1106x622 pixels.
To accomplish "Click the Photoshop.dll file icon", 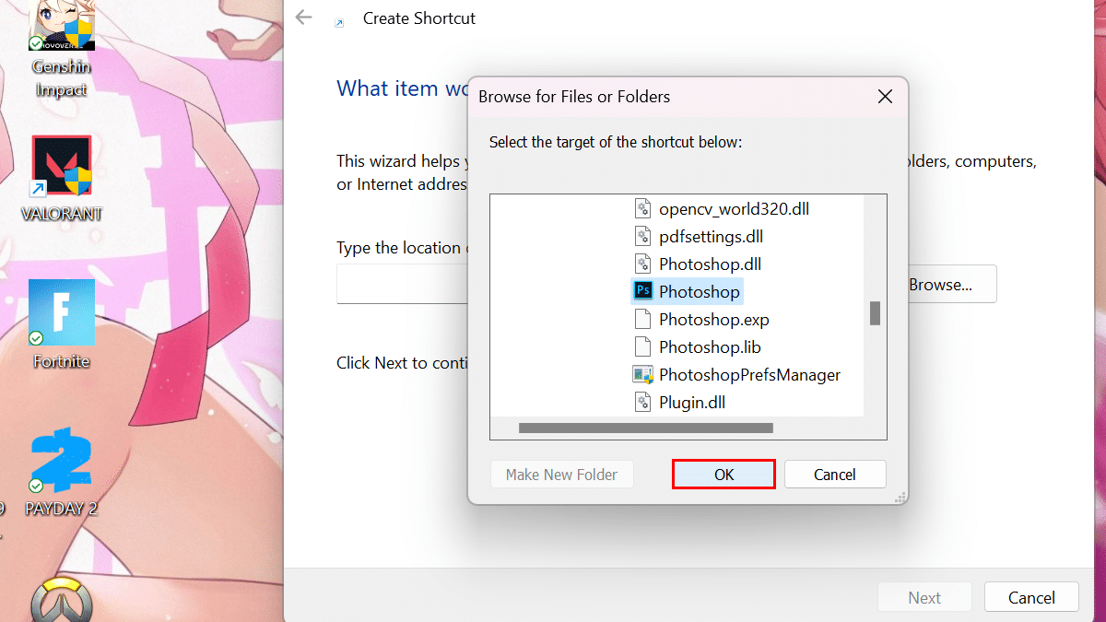I will 642,264.
